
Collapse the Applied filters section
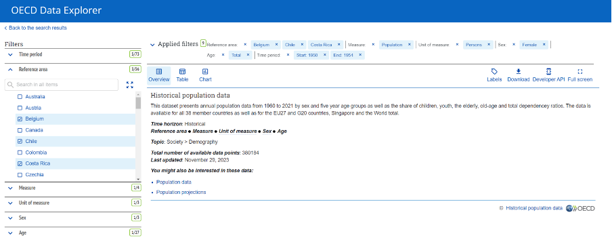tap(152, 45)
